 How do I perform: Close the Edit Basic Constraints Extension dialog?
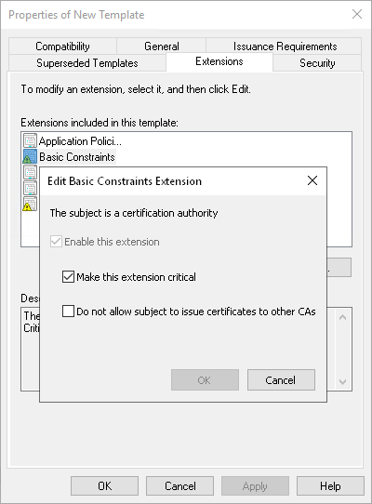(312, 180)
